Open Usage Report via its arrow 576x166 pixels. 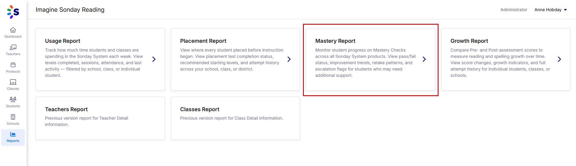point(154,59)
